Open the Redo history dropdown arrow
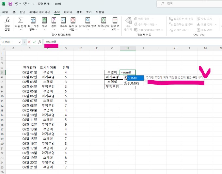This screenshot has width=222, height=174. [x=29, y=4]
